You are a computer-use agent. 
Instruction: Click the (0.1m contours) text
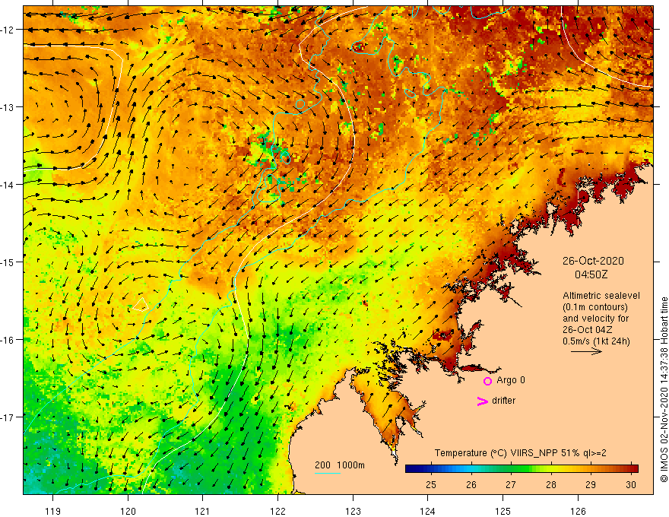[x=595, y=307]
